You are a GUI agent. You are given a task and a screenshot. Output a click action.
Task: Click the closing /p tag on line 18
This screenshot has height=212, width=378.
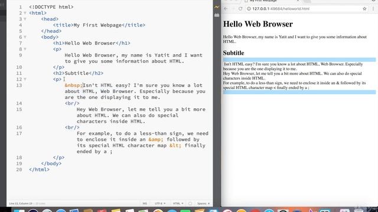pos(58,157)
